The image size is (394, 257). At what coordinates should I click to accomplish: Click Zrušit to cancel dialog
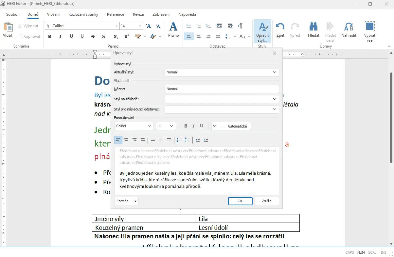point(267,201)
